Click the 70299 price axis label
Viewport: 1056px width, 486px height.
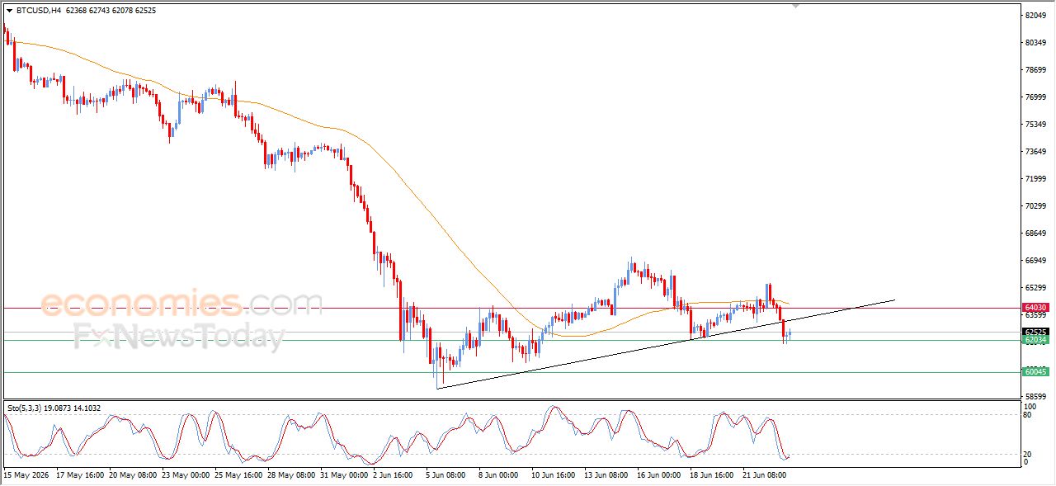tap(1036, 205)
